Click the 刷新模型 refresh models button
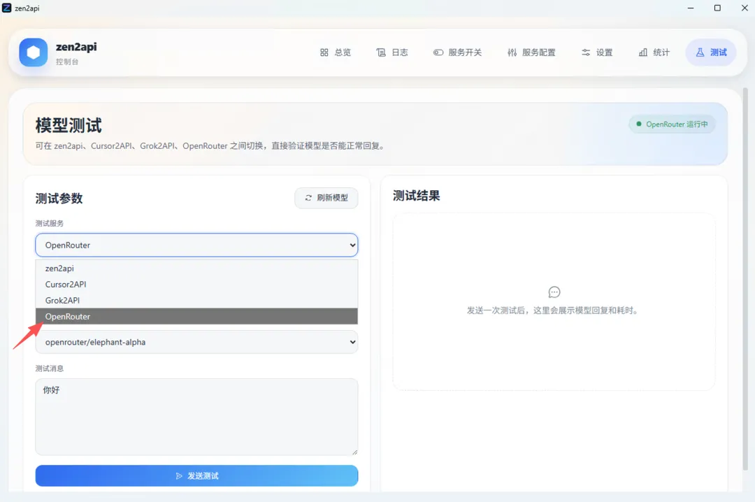The image size is (755, 502). pyautogui.click(x=326, y=198)
